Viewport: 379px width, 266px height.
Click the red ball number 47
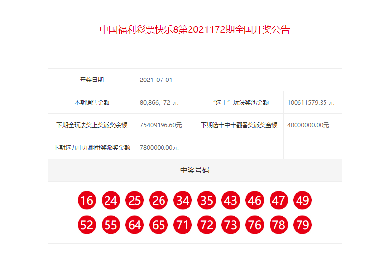(x=278, y=200)
